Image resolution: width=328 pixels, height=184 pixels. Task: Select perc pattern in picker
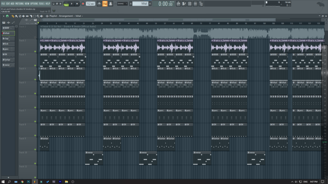pos(8,49)
